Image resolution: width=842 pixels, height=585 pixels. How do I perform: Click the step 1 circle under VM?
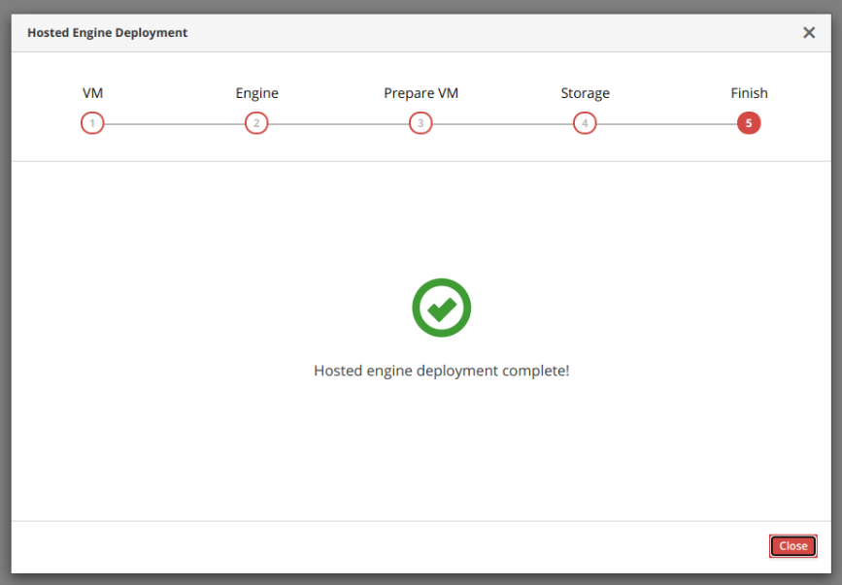pyautogui.click(x=92, y=123)
